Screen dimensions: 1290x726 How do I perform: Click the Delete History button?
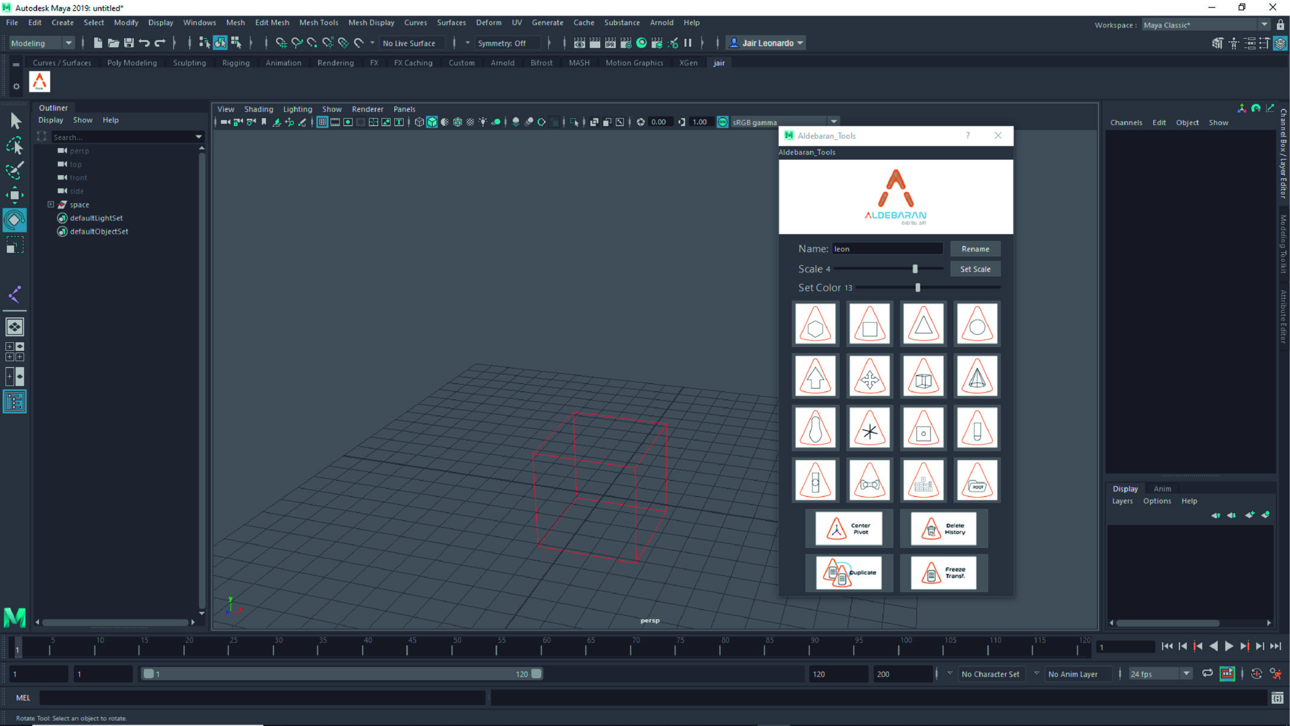coord(944,529)
